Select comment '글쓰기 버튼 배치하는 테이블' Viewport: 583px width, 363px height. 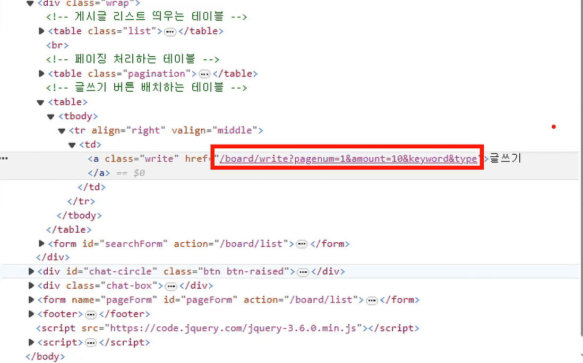147,87
